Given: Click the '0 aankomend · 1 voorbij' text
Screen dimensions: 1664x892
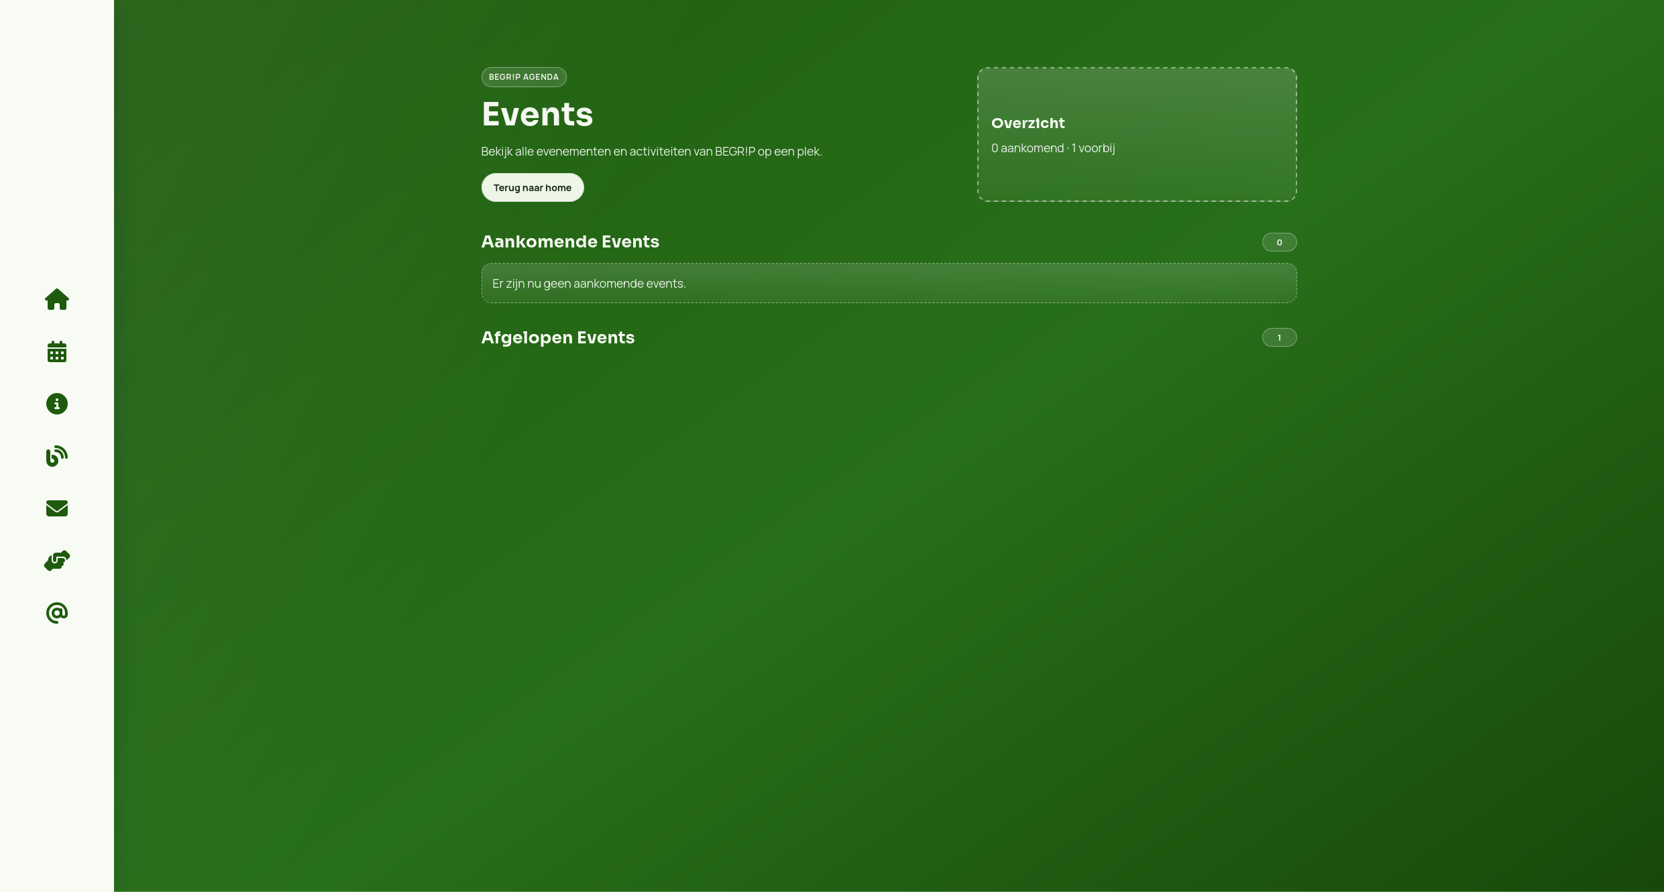Looking at the screenshot, I should (x=1053, y=148).
